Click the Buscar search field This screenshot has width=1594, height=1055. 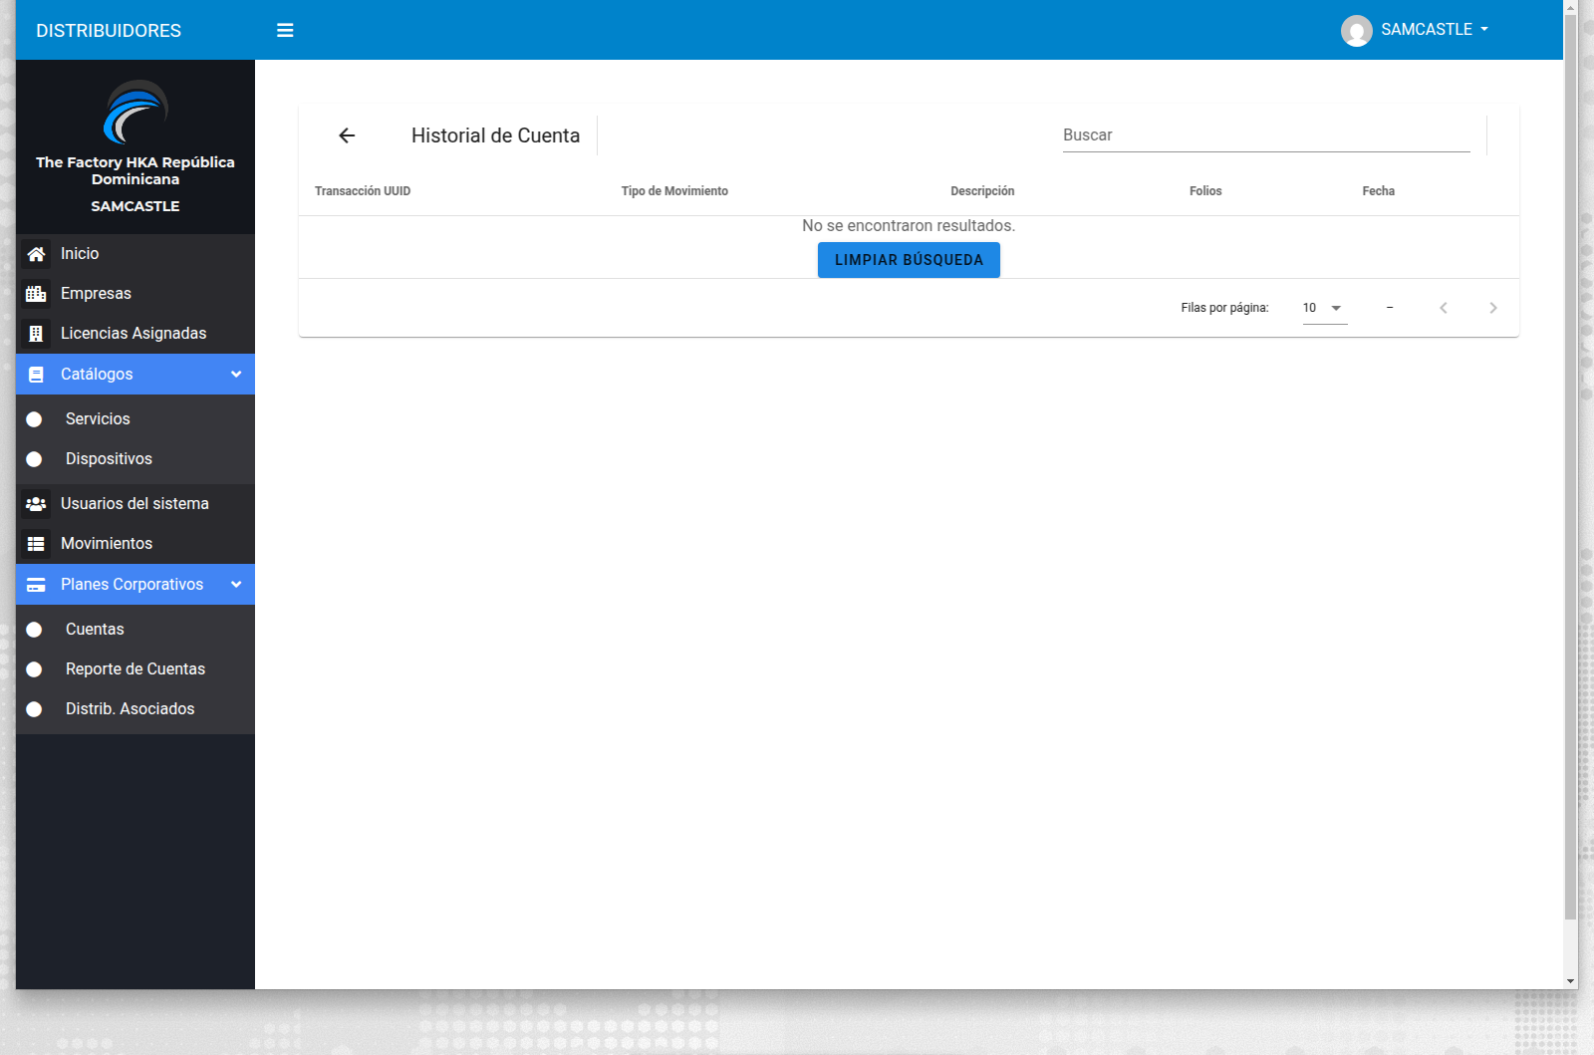[x=1266, y=135]
